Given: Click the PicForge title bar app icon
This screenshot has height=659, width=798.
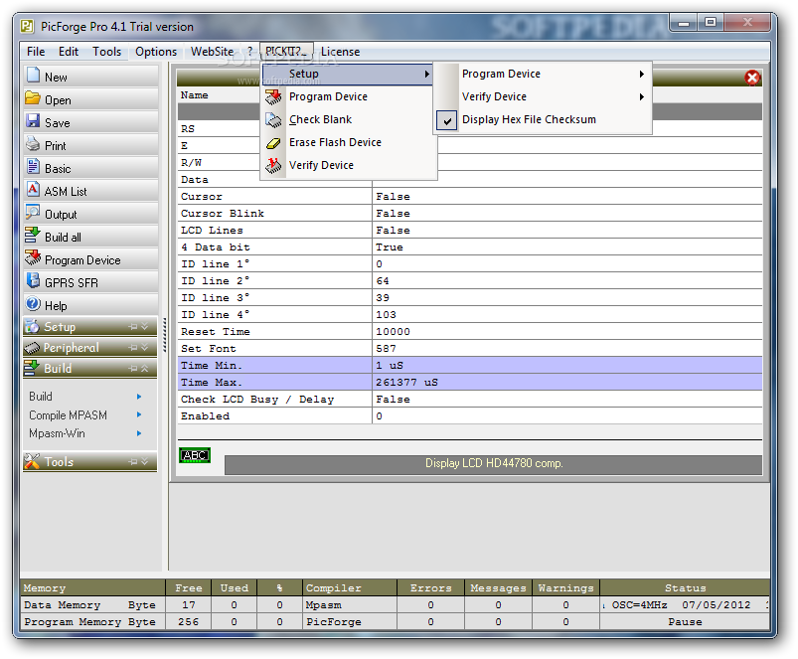Looking at the screenshot, I should click(x=28, y=26).
